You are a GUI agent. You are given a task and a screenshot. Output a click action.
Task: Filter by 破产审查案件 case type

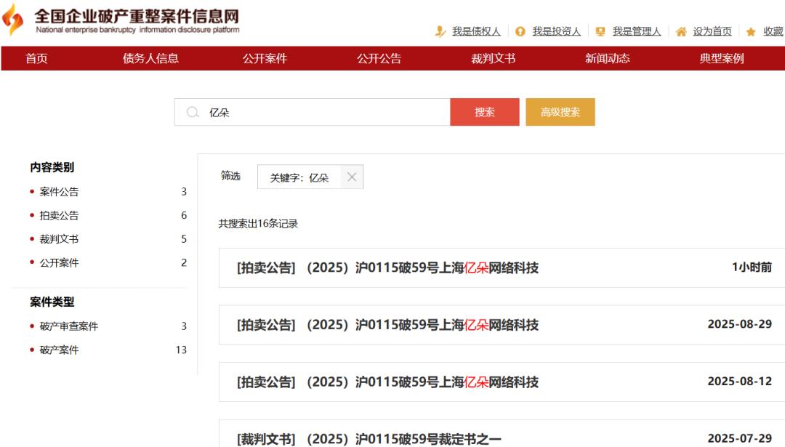[68, 326]
